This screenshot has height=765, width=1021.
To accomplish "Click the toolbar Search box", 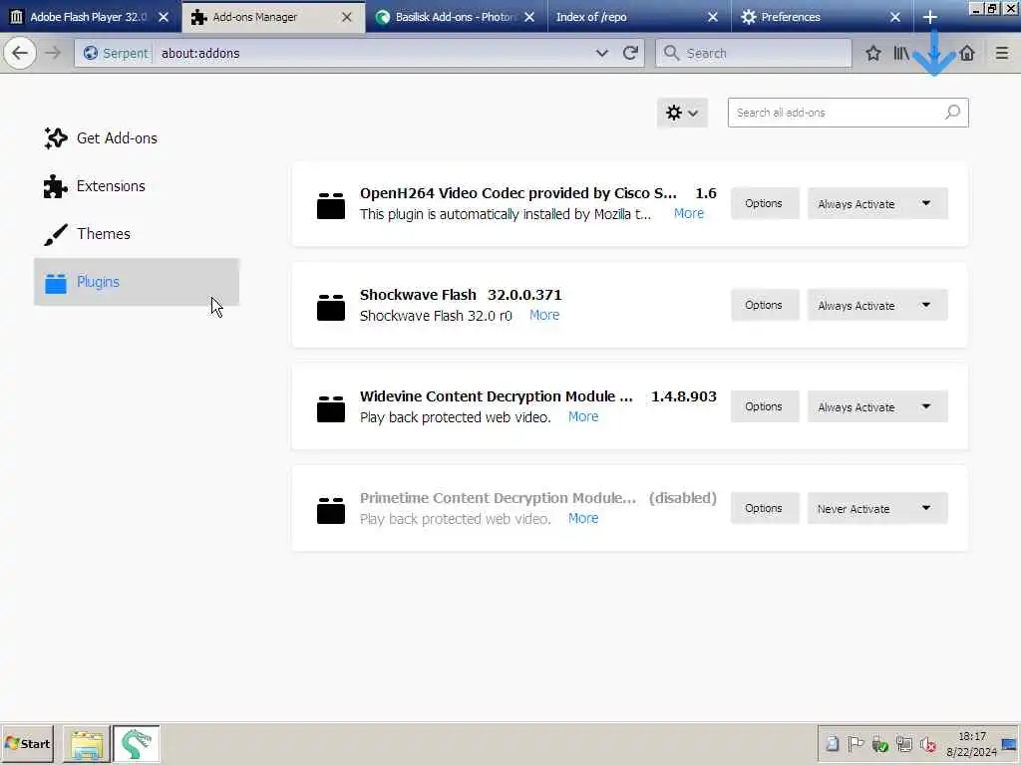I will coord(754,53).
